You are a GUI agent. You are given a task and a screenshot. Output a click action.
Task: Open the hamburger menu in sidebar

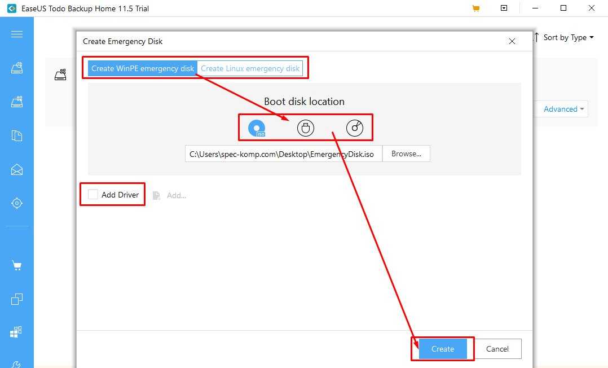pyautogui.click(x=17, y=34)
